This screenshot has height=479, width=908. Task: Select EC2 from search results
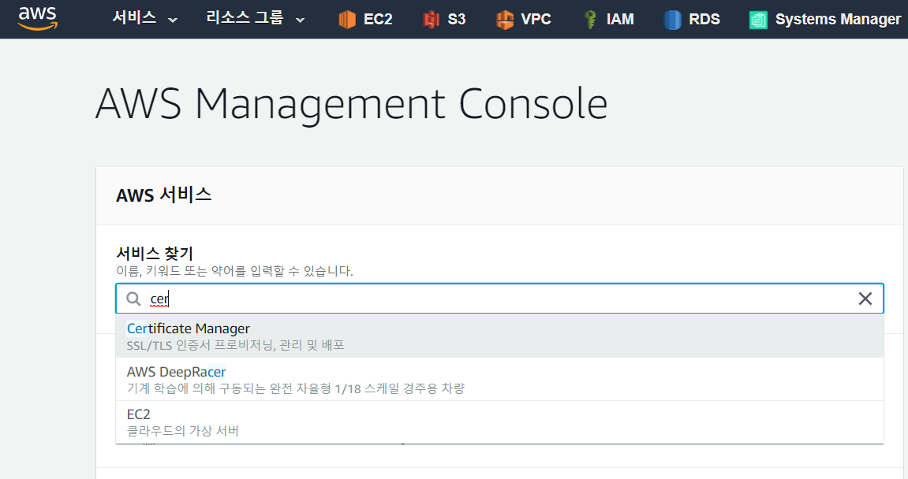click(499, 422)
